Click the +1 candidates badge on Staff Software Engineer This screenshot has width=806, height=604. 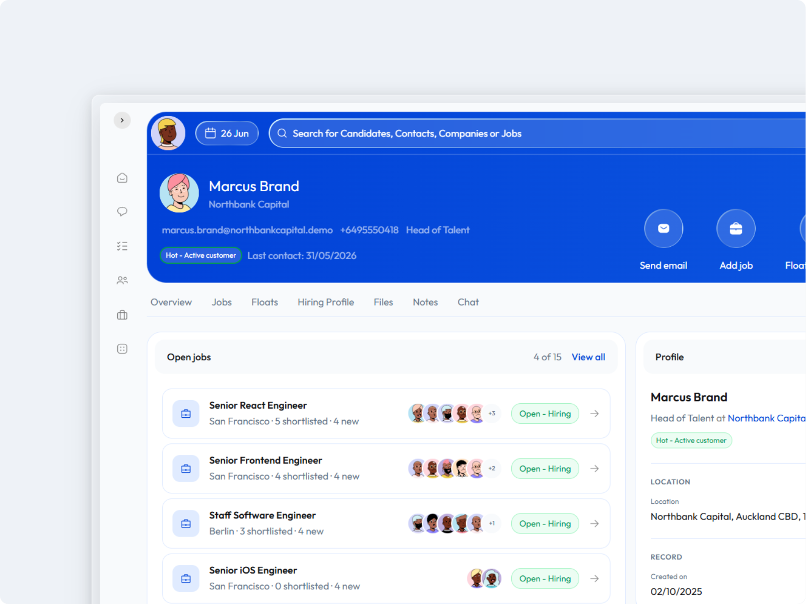pyautogui.click(x=492, y=523)
